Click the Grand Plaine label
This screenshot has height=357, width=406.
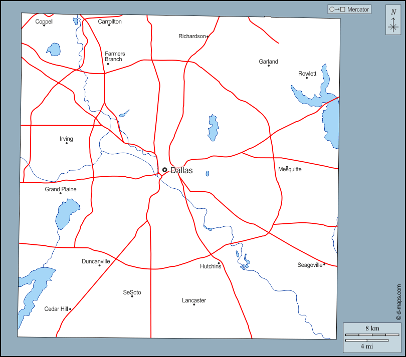pyautogui.click(x=61, y=189)
